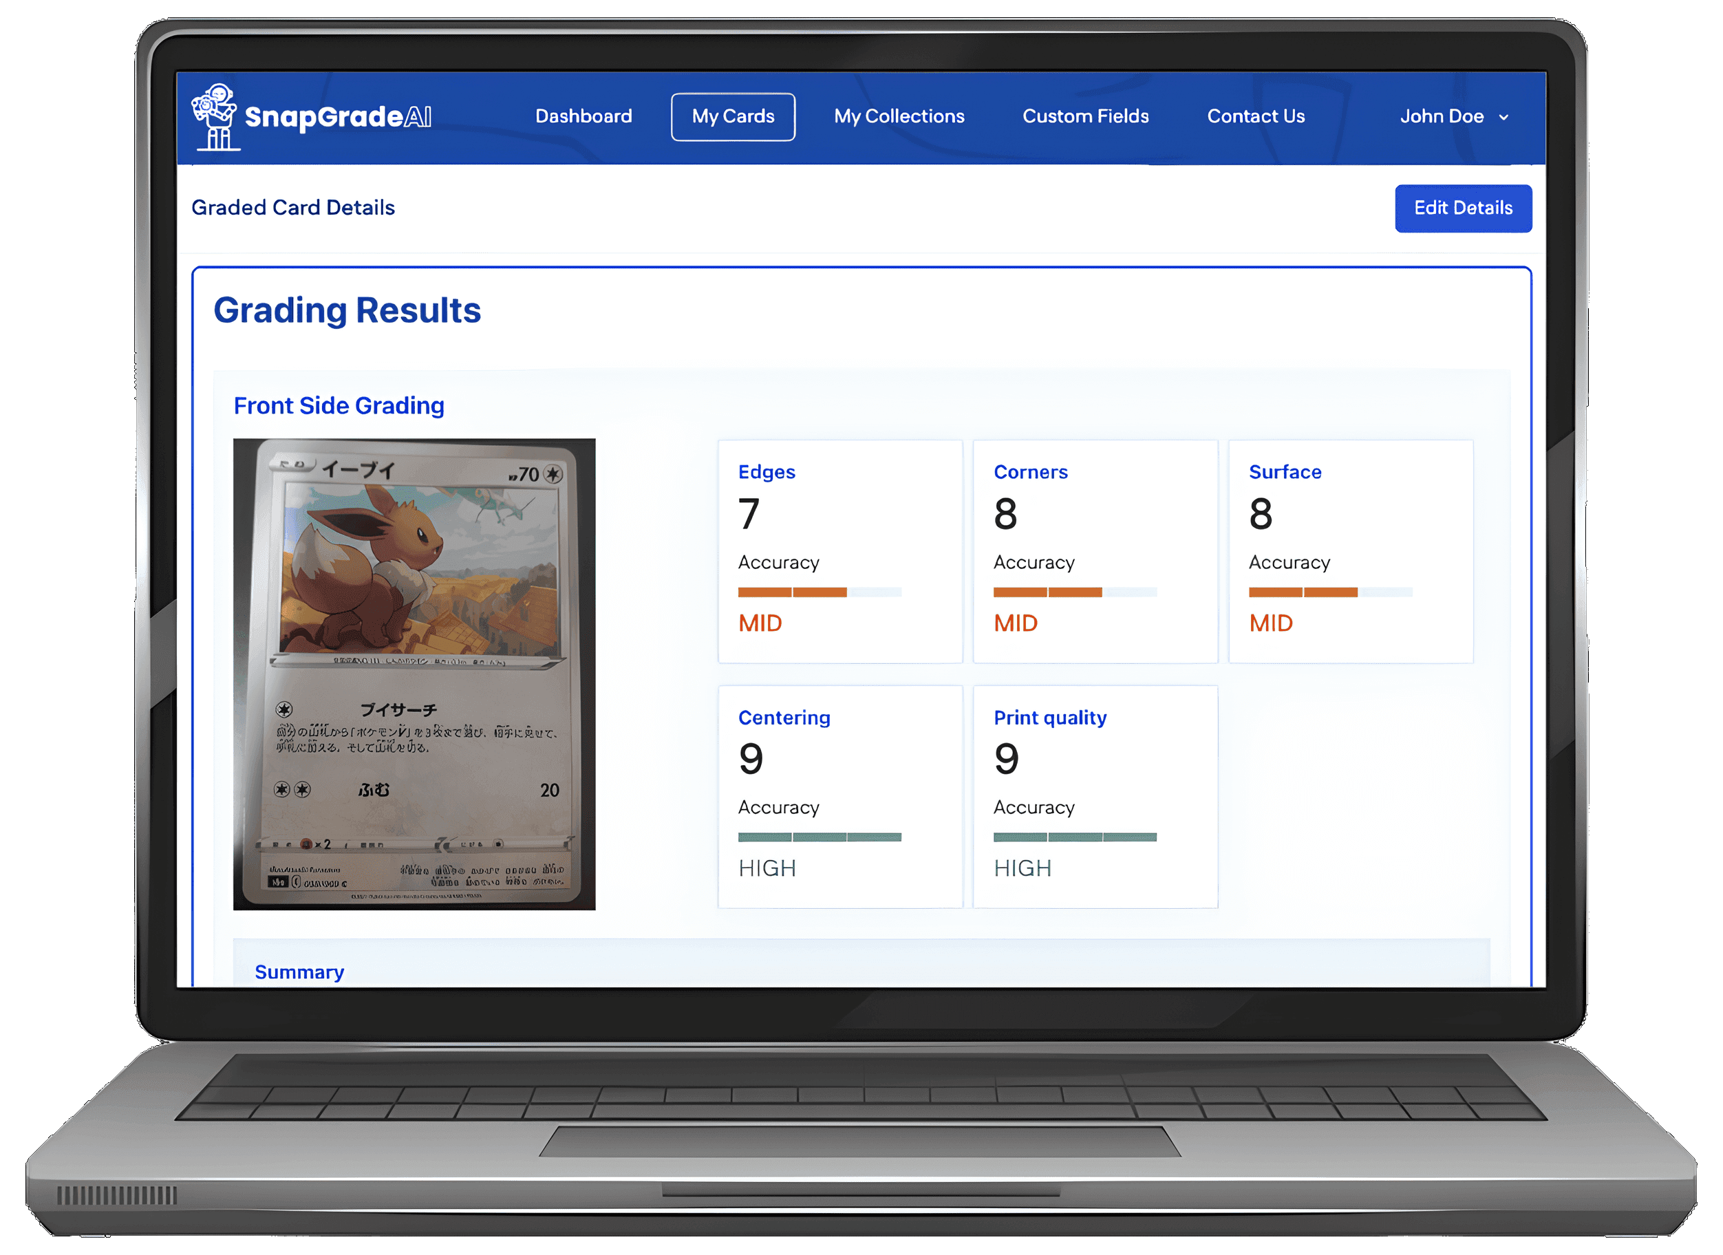Click the Grading Results title

pyautogui.click(x=347, y=310)
